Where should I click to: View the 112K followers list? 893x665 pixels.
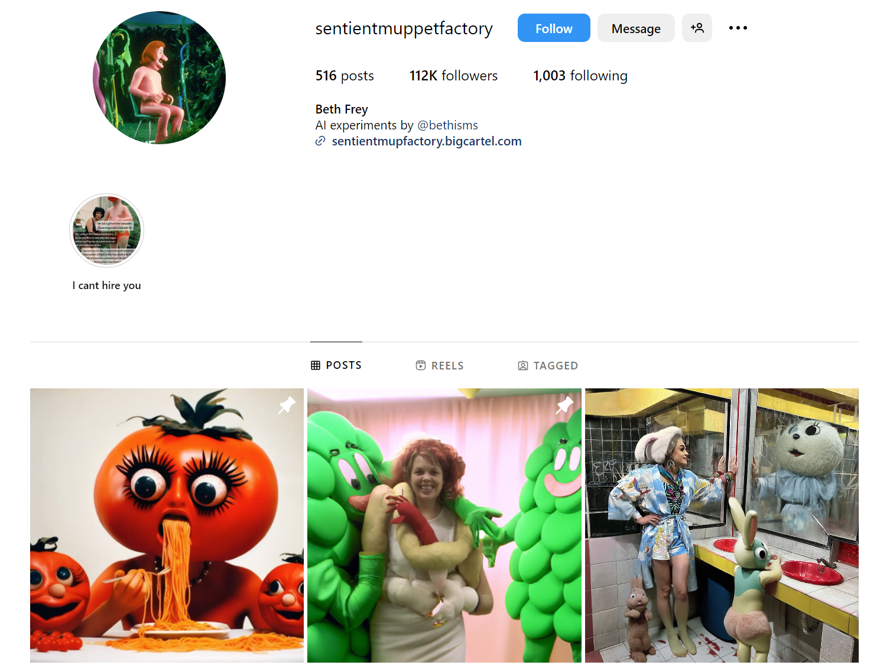coord(453,76)
